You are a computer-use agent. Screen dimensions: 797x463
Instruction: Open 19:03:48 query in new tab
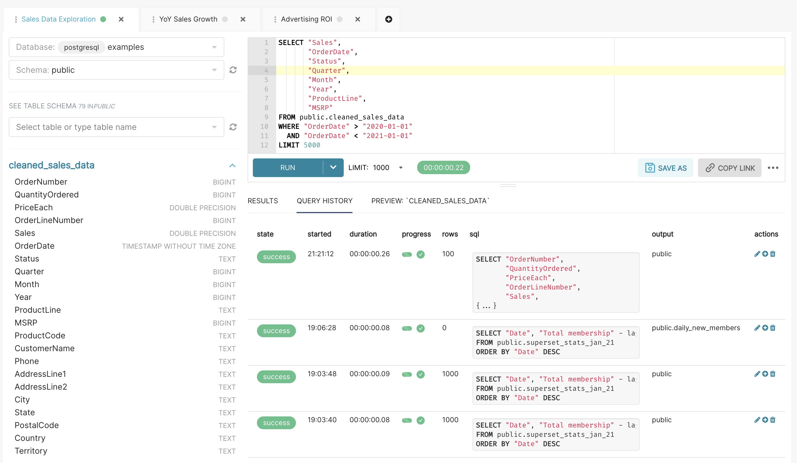pyautogui.click(x=765, y=374)
